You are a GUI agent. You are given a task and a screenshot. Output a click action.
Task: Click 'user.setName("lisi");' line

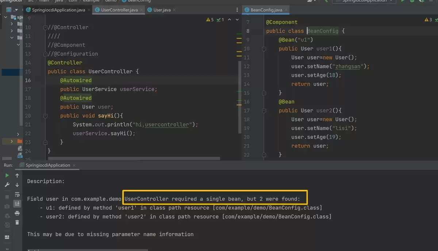tap(324, 128)
